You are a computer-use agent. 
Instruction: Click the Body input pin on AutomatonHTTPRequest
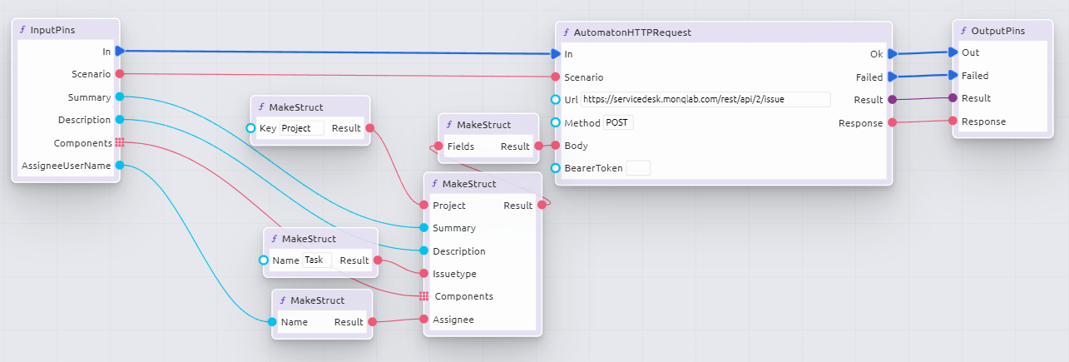(556, 146)
